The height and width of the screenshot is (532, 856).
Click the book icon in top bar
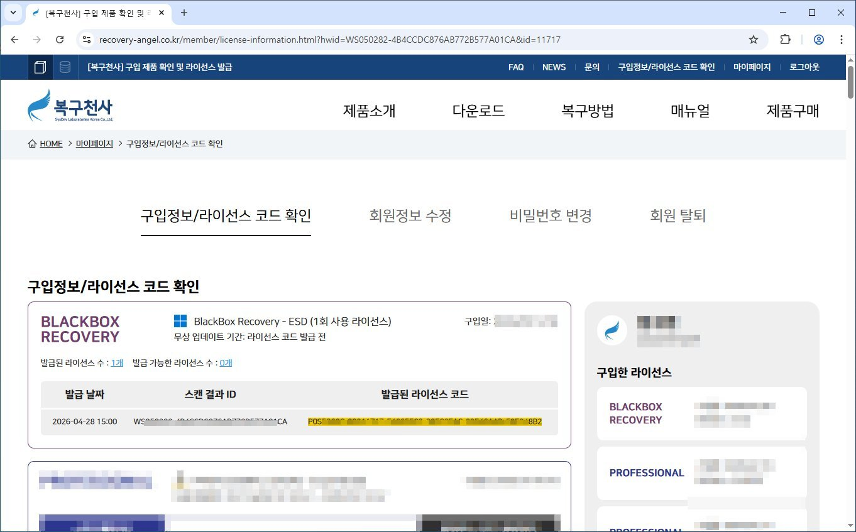40,67
